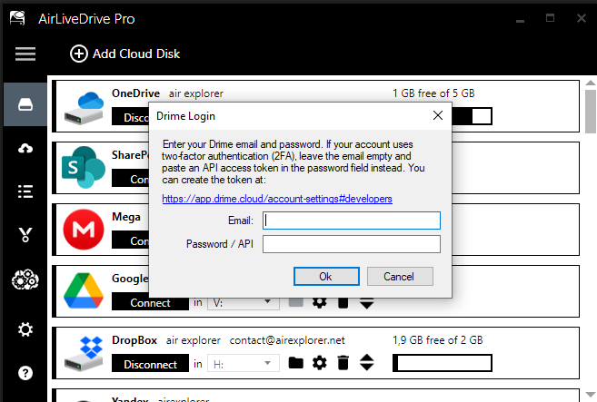Open the cloud upload sidebar icon

pos(25,148)
